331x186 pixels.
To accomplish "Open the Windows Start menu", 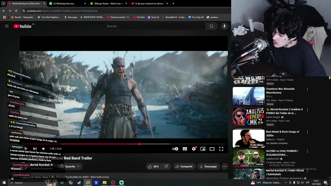I will tap(4, 183).
